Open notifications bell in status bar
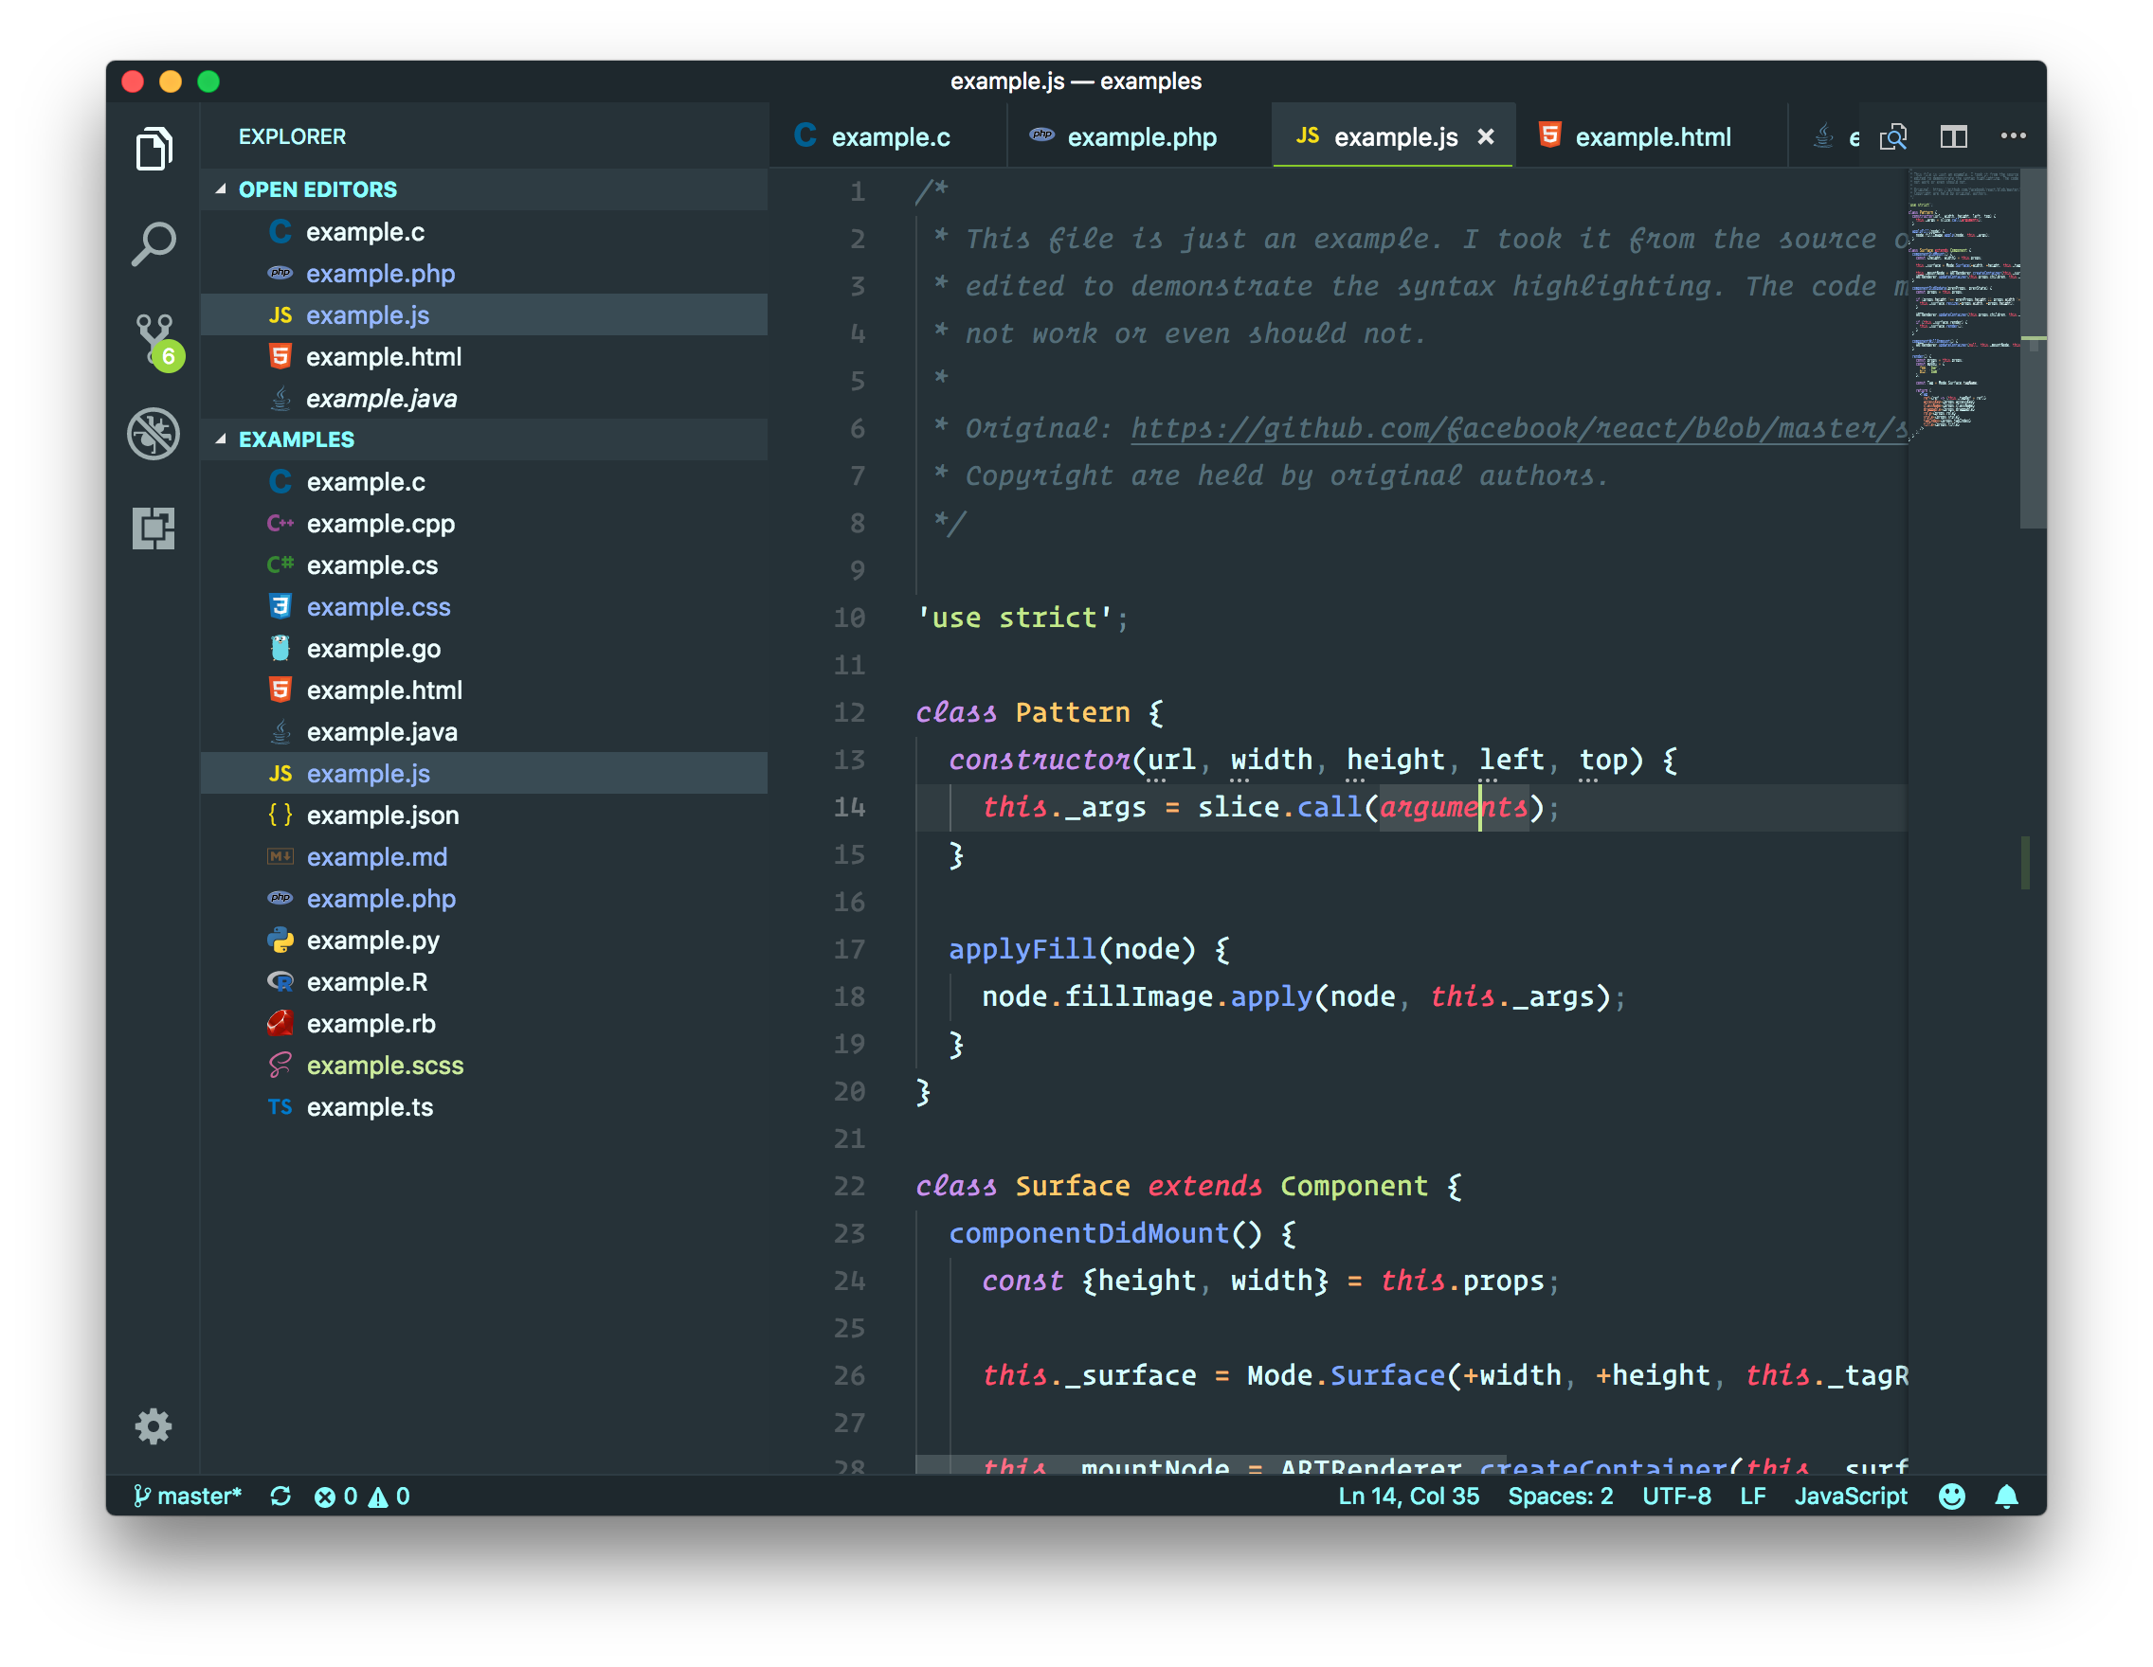 tap(2006, 1496)
